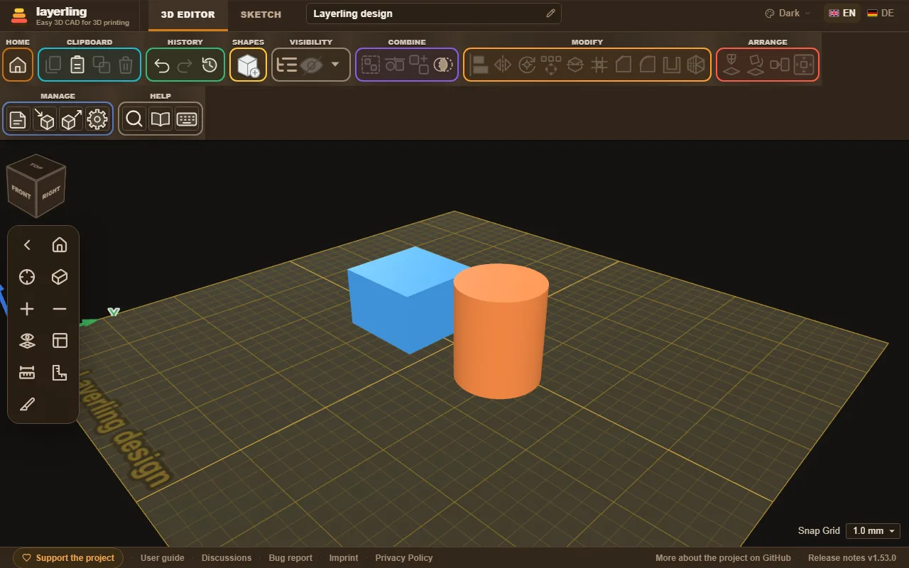This screenshot has width=909, height=568.
Task: Switch language to DE
Action: [x=881, y=13]
